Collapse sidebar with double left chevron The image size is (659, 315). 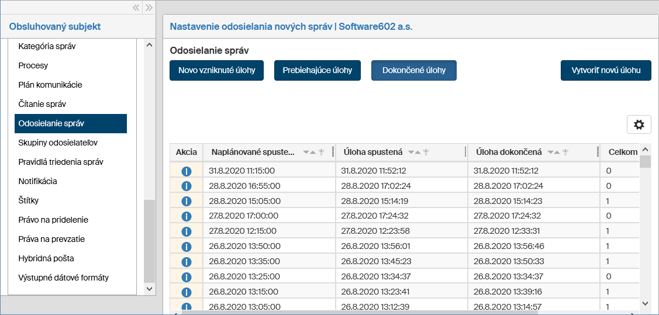(x=136, y=8)
